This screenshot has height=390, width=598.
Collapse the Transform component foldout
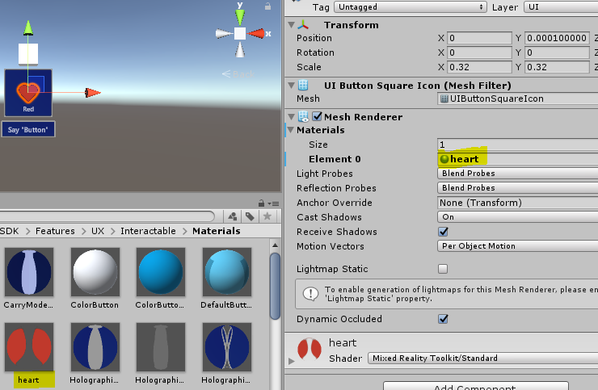[292, 25]
